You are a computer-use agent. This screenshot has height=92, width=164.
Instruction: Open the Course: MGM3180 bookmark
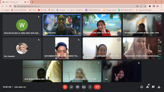19,10
